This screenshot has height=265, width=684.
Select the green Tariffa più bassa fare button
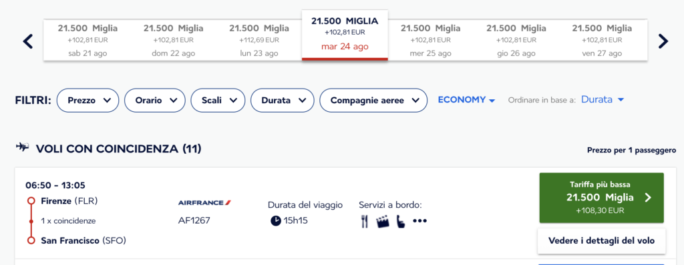click(602, 198)
